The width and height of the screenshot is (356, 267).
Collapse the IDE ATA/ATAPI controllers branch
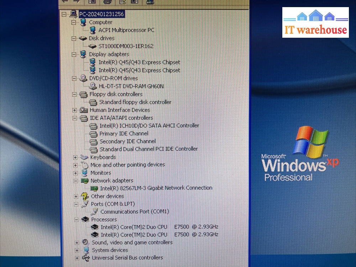click(75, 118)
